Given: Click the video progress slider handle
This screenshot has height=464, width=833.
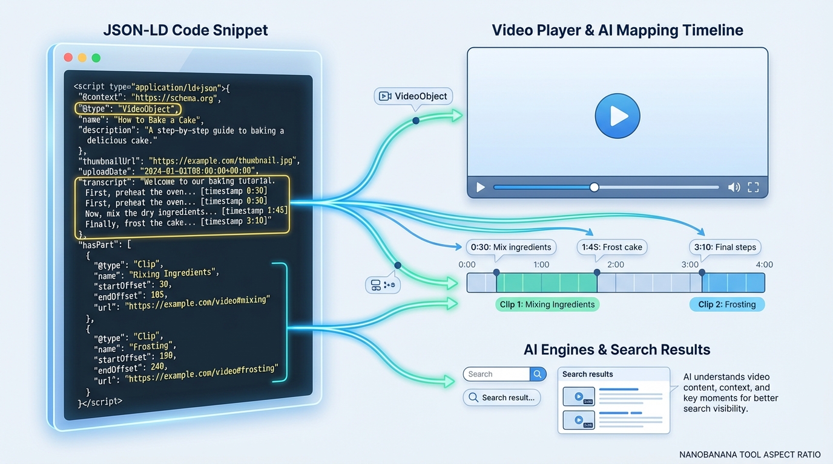Looking at the screenshot, I should pyautogui.click(x=594, y=187).
